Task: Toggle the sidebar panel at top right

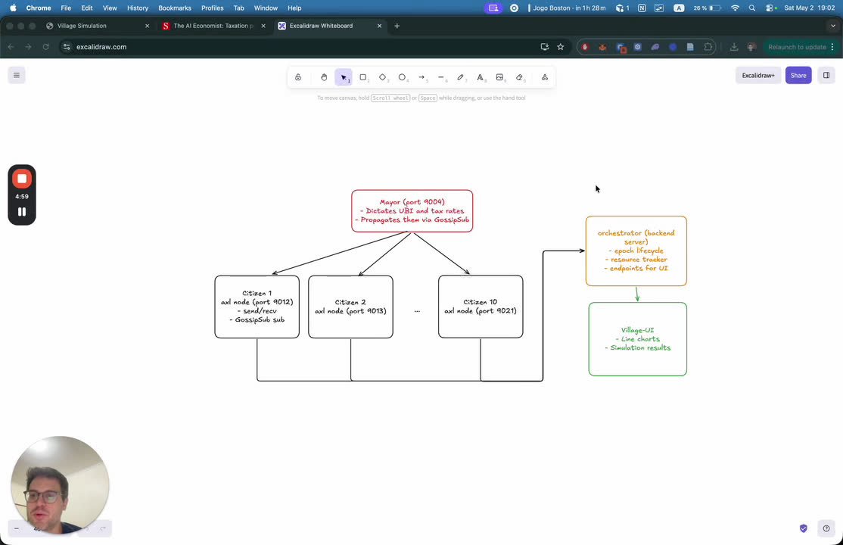Action: click(x=826, y=76)
